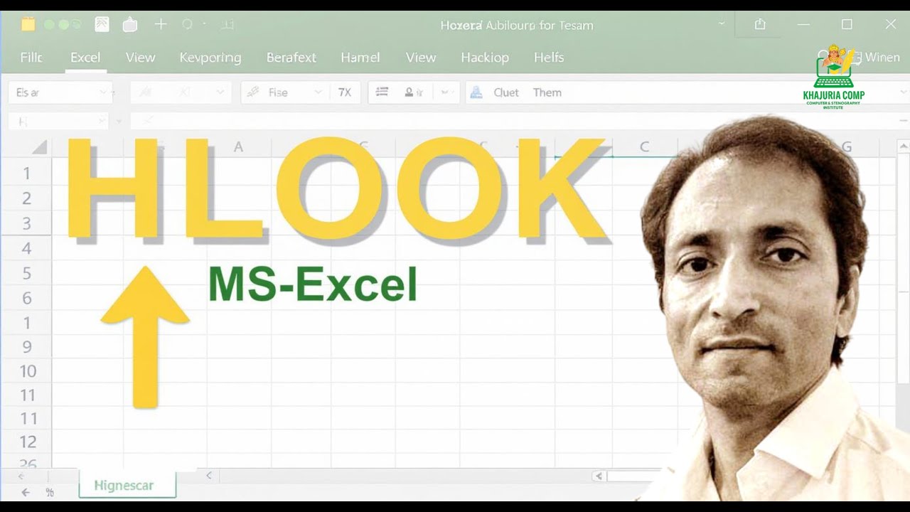Click the plus icon in title bar
The width and height of the screenshot is (910, 512).
pyautogui.click(x=161, y=25)
